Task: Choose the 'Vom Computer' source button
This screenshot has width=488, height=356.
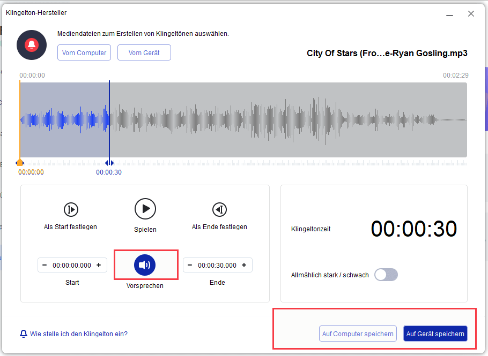Action: [x=84, y=52]
